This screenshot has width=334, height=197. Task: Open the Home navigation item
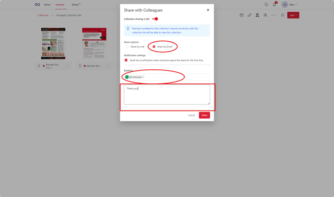pyautogui.click(x=47, y=5)
